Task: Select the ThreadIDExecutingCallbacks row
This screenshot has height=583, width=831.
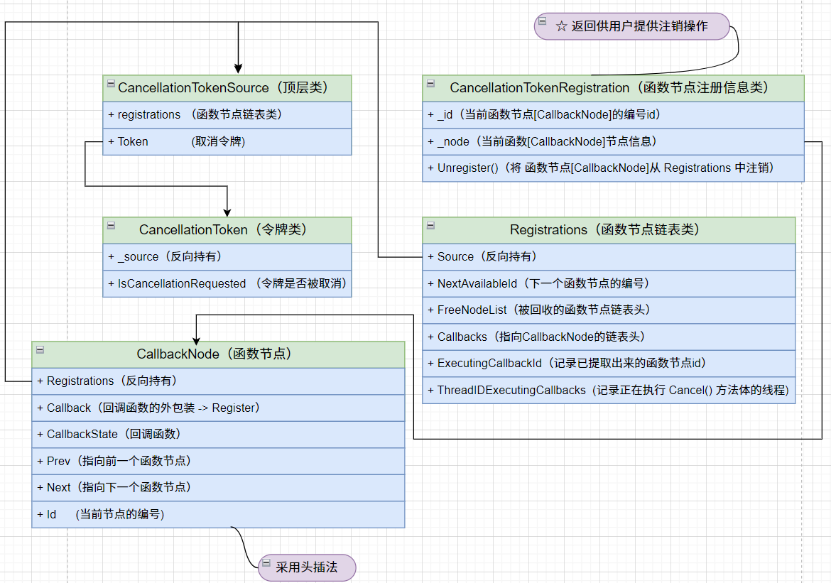Action: 608,390
